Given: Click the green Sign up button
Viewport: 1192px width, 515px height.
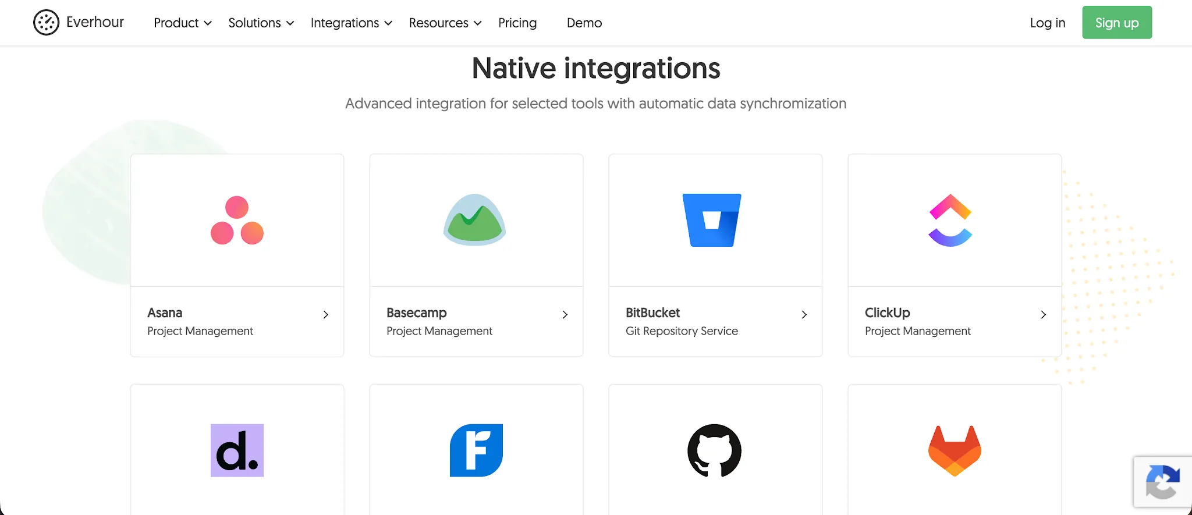Looking at the screenshot, I should coord(1117,23).
